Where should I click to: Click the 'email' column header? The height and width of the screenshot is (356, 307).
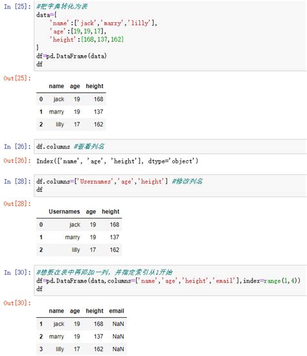[x=117, y=311]
